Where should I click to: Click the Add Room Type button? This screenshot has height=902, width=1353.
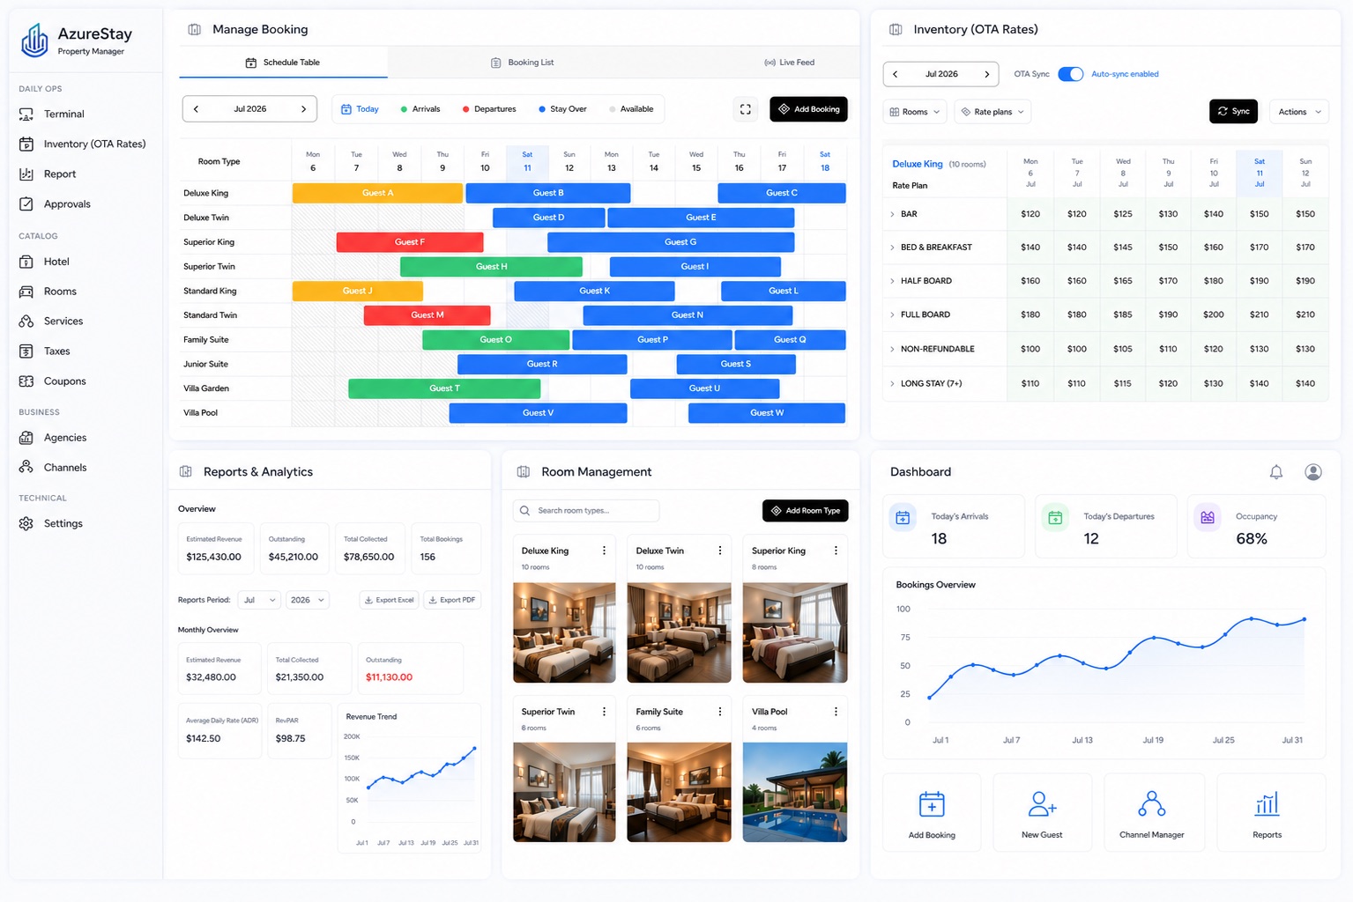click(x=805, y=511)
